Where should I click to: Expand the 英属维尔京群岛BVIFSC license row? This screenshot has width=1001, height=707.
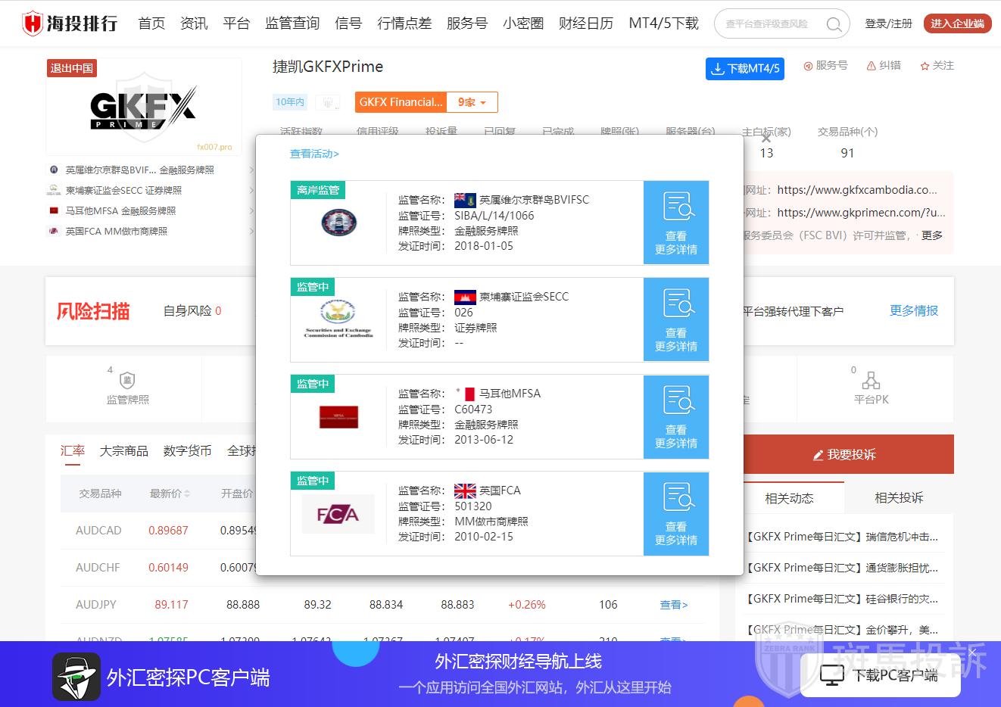[251, 170]
